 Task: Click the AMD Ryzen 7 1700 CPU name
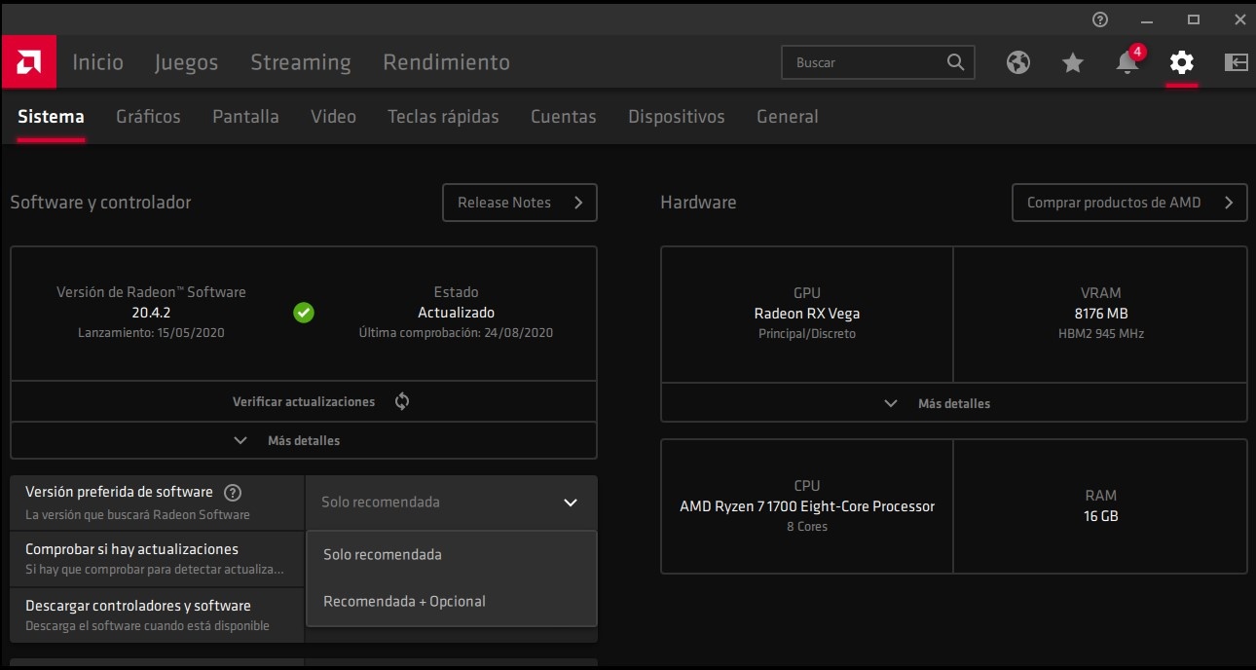[x=807, y=506]
